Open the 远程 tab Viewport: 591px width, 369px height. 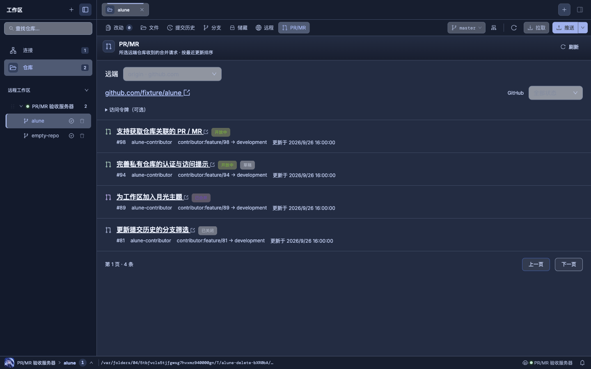click(x=265, y=28)
